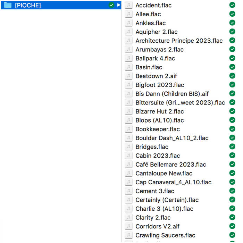This screenshot has height=243, width=243.
Task: Select the Ballpark 4.flac file
Action: click(x=155, y=58)
